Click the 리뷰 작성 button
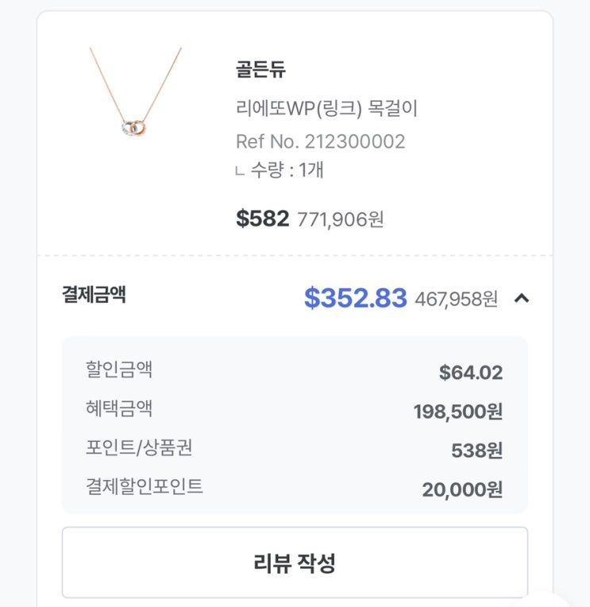Screen dimensions: 590x607 295,563
